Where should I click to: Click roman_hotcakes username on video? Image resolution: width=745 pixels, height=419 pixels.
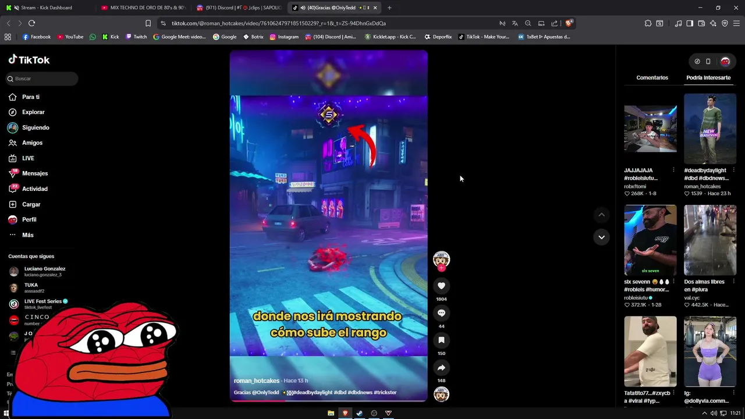(257, 381)
